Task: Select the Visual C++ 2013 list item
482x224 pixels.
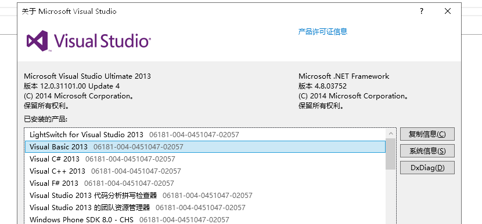Action: (x=205, y=171)
